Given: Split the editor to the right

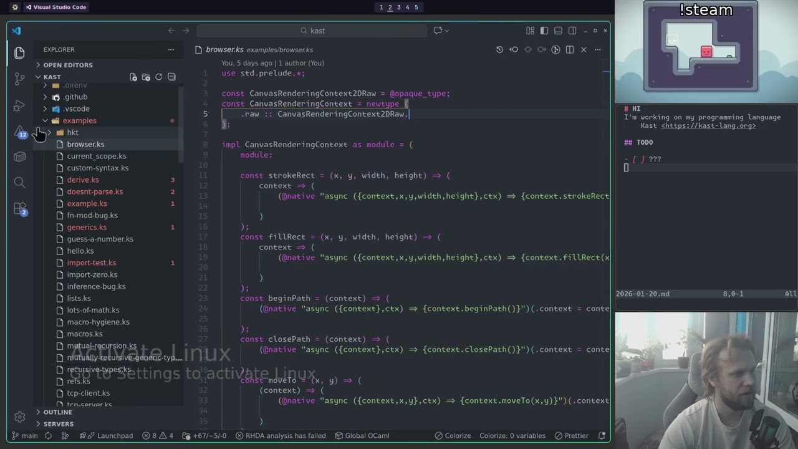Looking at the screenshot, I should pos(570,49).
